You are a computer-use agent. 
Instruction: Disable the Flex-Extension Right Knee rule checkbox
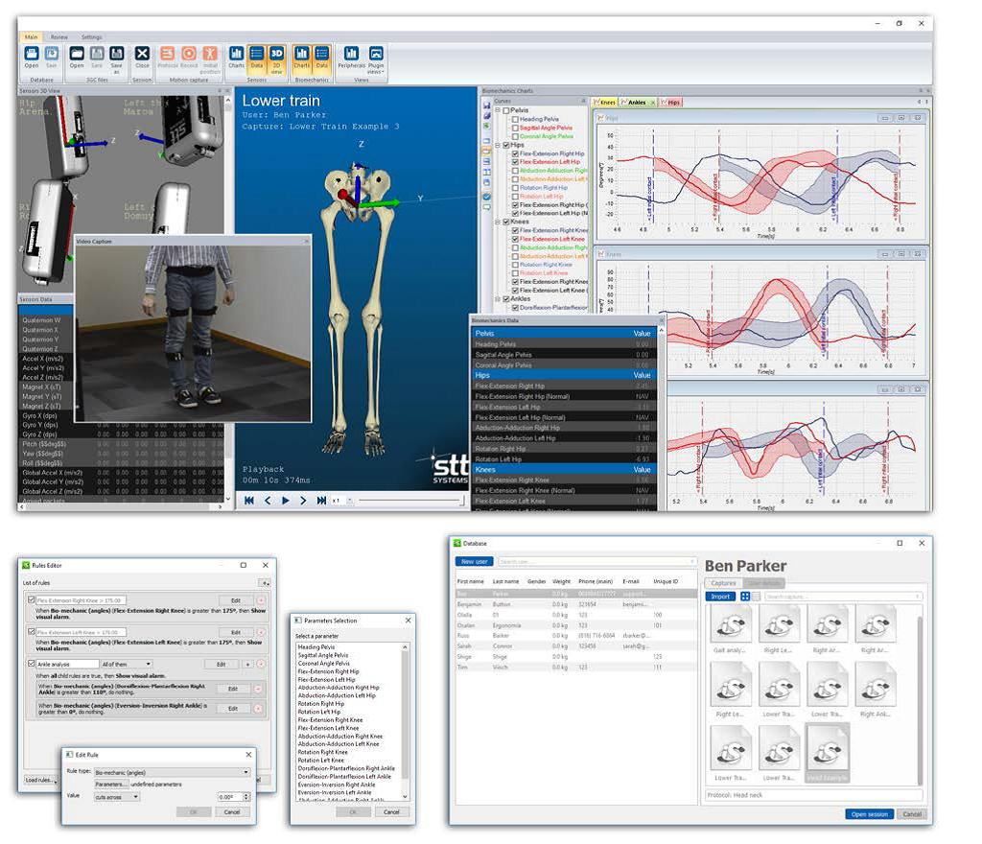pyautogui.click(x=32, y=599)
